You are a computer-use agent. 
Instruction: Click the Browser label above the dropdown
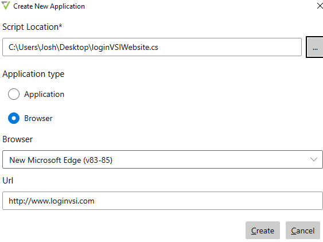pos(18,139)
